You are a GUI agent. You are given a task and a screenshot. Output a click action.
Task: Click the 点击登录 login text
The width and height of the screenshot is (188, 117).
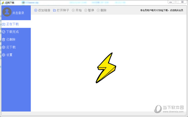tap(18, 13)
